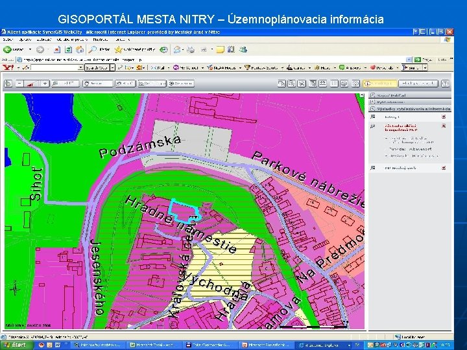The height and width of the screenshot is (350, 467).
Task: Click the browser Home icon
Action: coord(80,50)
